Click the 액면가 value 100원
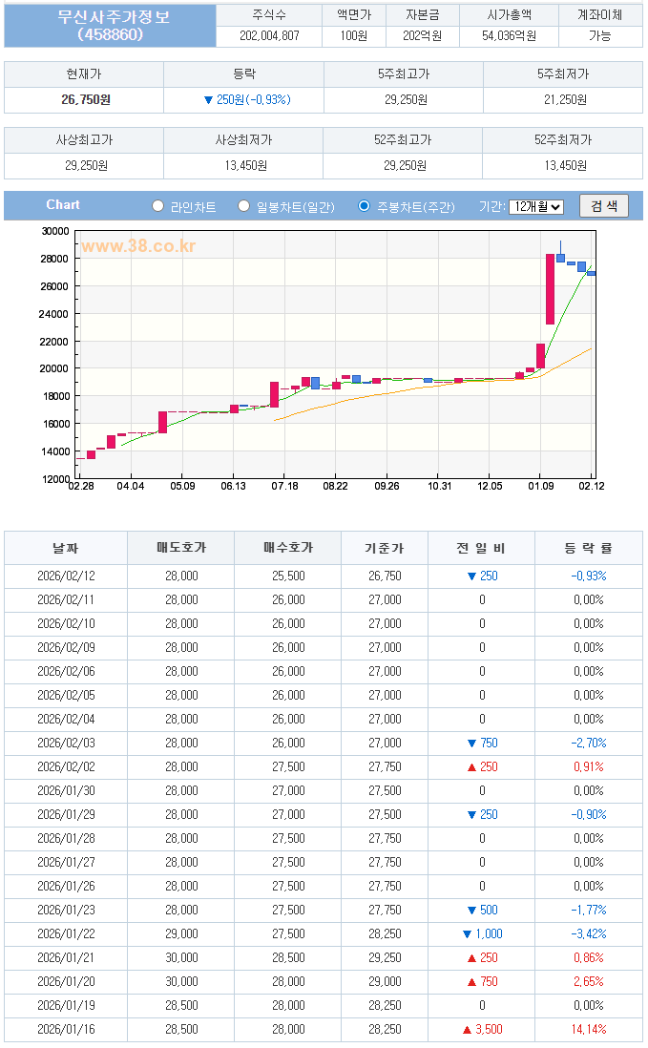648x1048 pixels. click(353, 35)
